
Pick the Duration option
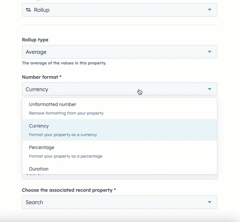pyautogui.click(x=38, y=169)
